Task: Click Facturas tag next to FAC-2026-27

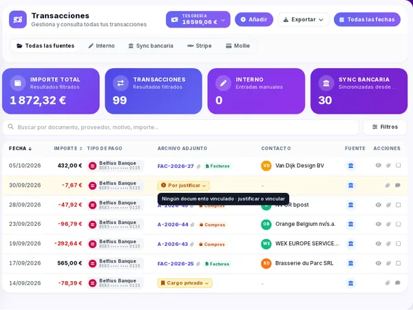Action: click(218, 166)
